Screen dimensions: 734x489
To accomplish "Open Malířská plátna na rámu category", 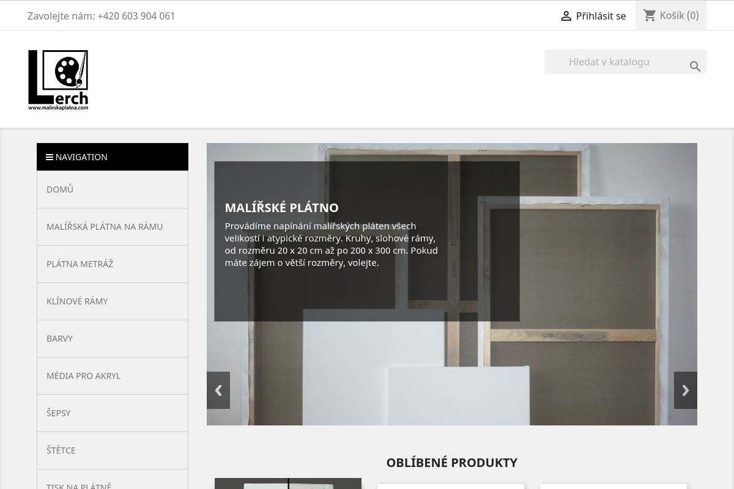I will (x=105, y=227).
